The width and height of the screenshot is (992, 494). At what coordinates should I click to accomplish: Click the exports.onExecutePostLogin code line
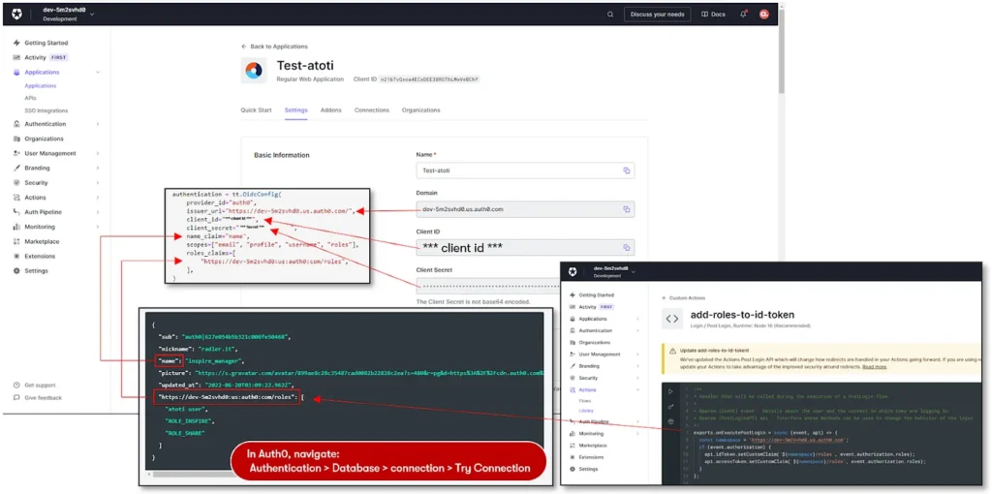pos(765,432)
